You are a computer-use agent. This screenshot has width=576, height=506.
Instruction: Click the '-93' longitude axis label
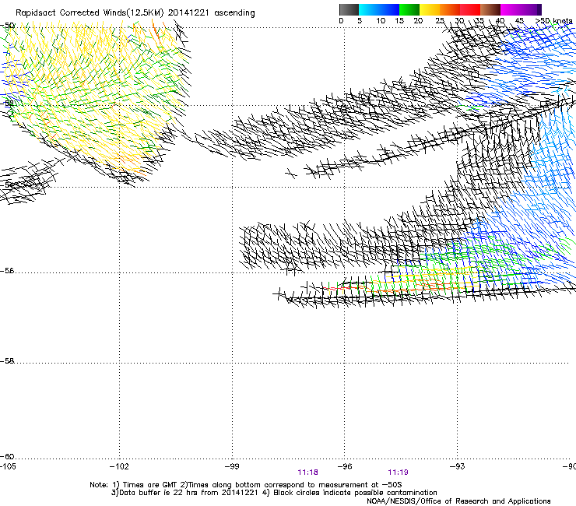pos(458,466)
